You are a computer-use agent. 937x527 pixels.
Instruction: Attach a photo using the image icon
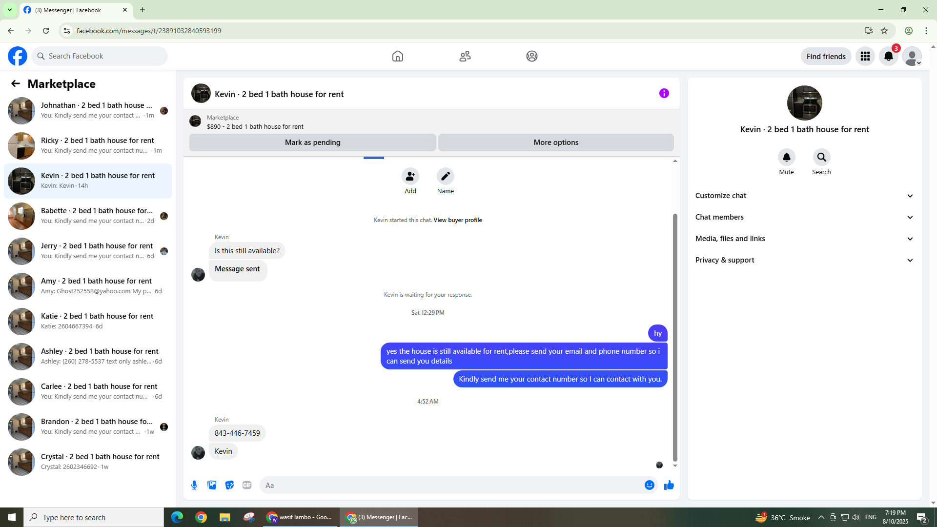(212, 485)
